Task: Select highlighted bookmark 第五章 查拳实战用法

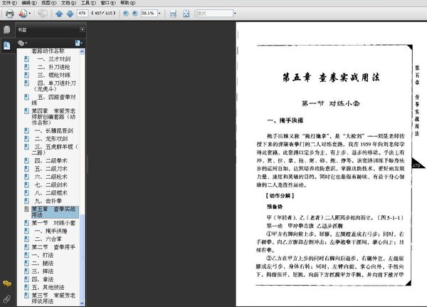Action: [54, 212]
